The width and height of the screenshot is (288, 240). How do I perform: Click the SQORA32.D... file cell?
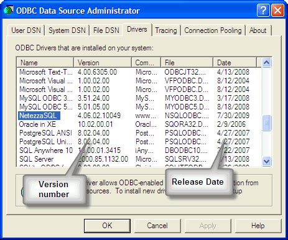coord(187,124)
